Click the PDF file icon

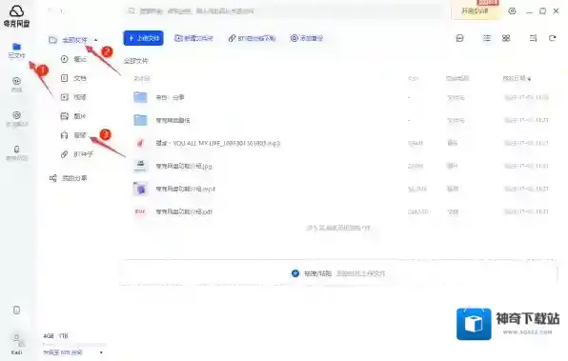click(x=140, y=211)
